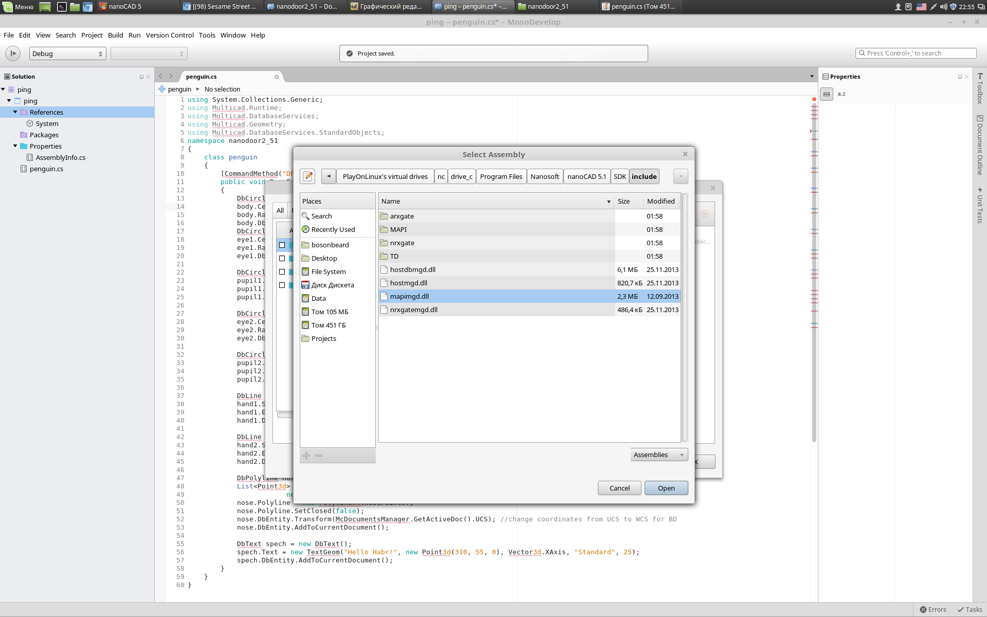Click the Cancel button in dialog
The width and height of the screenshot is (987, 617).
619,488
